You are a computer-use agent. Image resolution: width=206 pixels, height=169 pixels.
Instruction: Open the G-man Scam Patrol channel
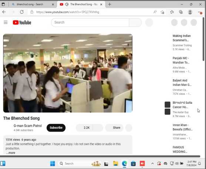click(x=28, y=126)
